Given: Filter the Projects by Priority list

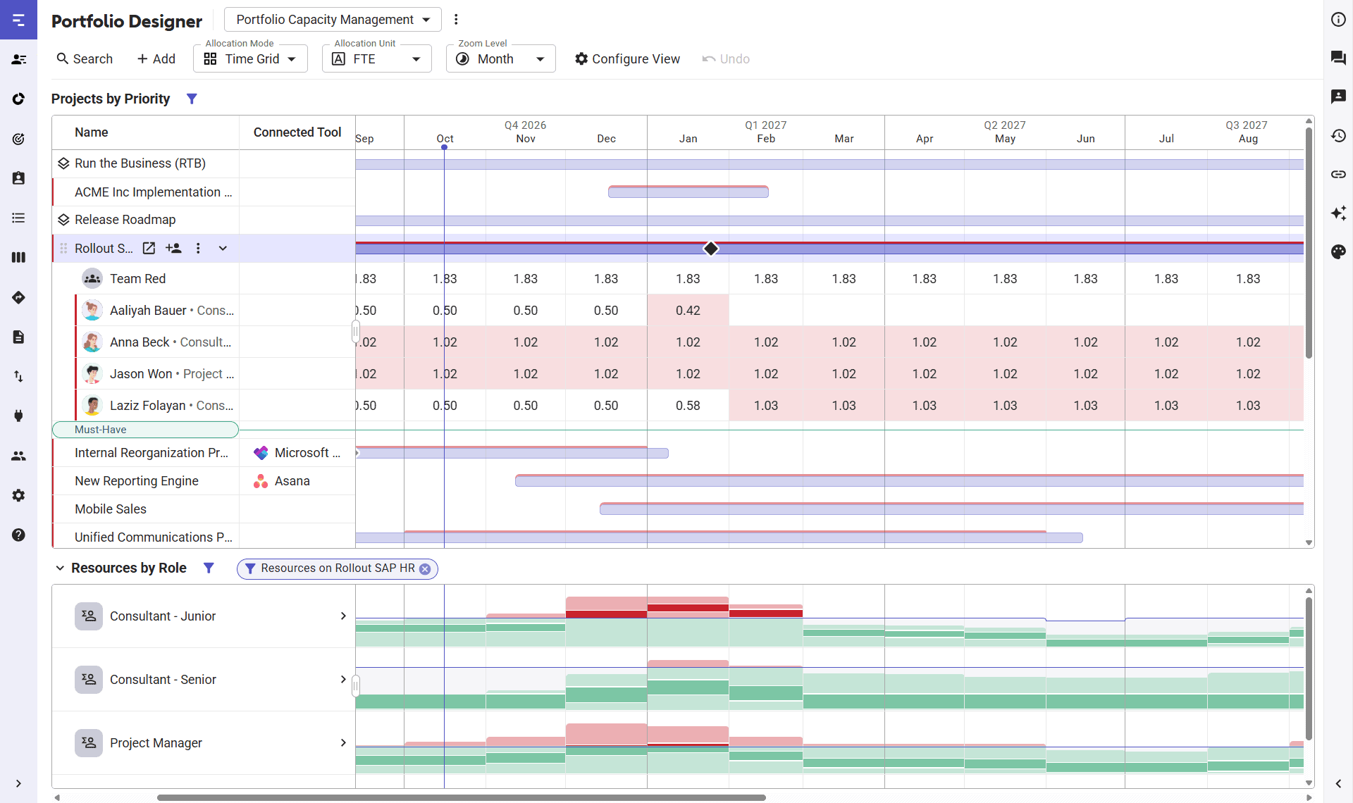Looking at the screenshot, I should [192, 99].
